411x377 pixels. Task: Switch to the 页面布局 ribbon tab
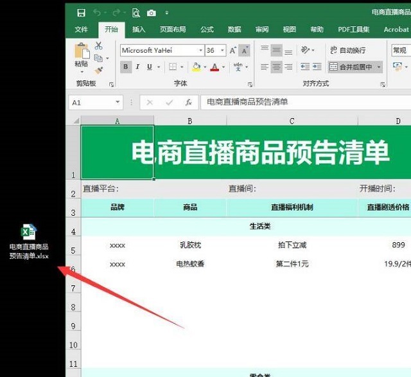click(173, 29)
